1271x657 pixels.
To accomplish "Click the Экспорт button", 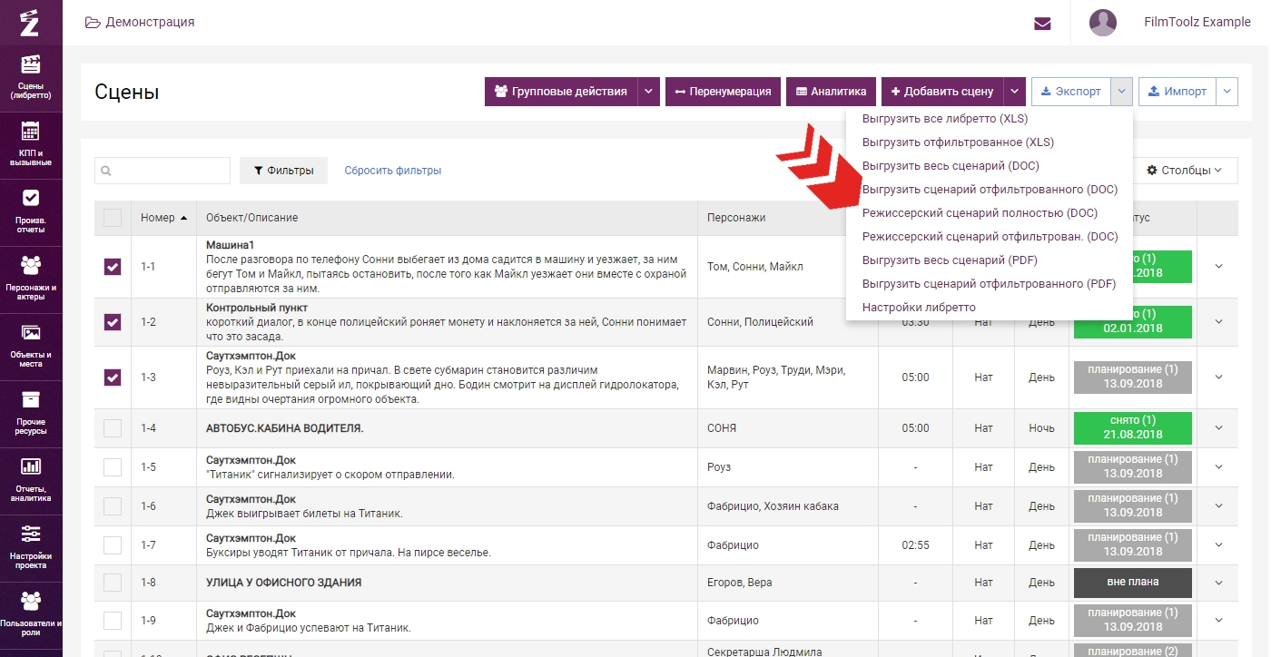I will pos(1071,92).
